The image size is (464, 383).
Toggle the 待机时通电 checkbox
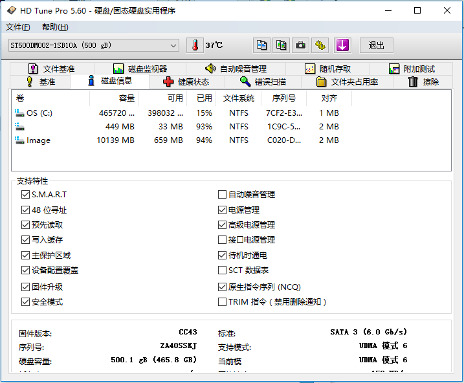(x=222, y=256)
